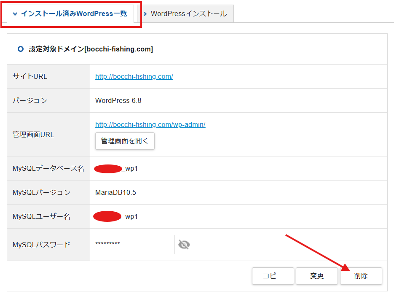Viewport: 394px width, 299px height.
Task: Click the 変更 button
Action: click(x=317, y=276)
